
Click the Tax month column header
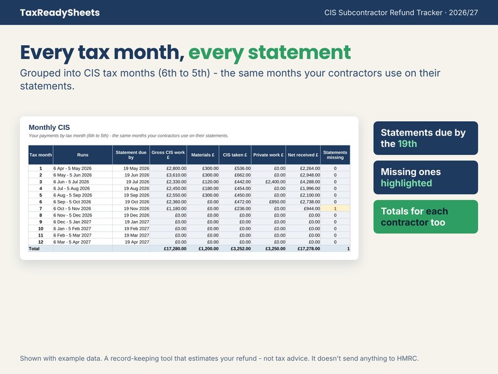[41, 155]
